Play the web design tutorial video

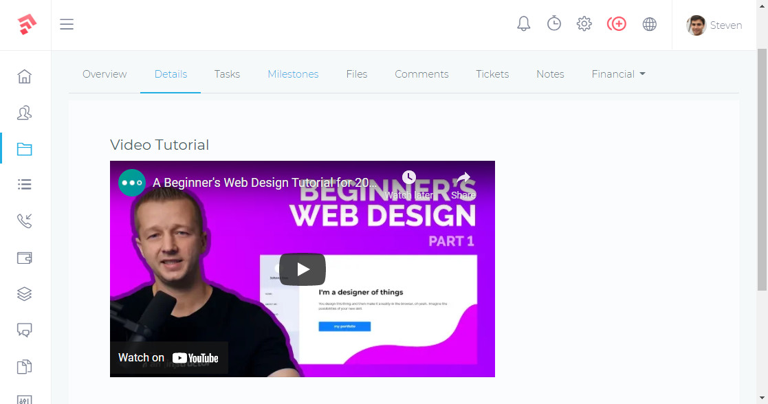tap(303, 269)
